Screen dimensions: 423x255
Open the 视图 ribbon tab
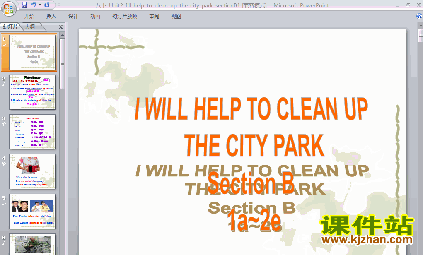[x=176, y=17]
